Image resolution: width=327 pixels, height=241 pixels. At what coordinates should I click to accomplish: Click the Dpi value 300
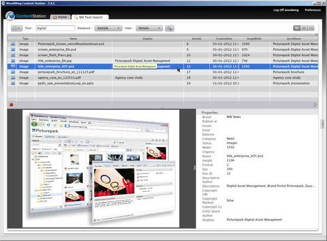[229, 169]
